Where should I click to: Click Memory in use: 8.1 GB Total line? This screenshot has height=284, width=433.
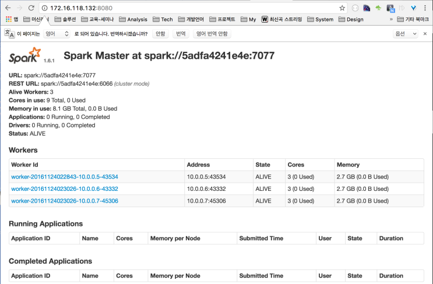[63, 109]
